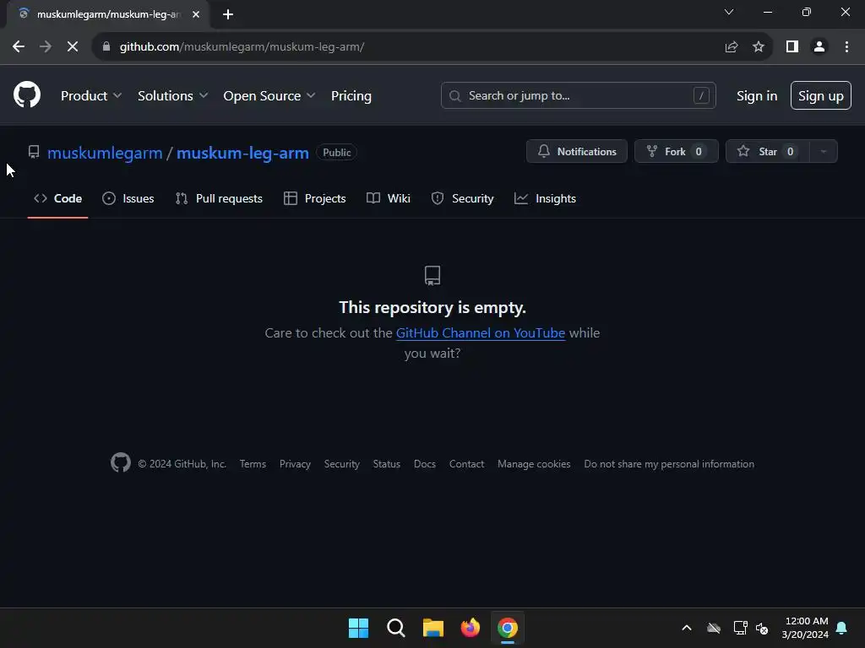Click Do not share my personal information
This screenshot has width=865, height=648.
[x=669, y=464]
